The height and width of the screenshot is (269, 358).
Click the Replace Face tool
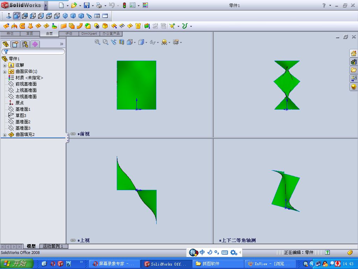coord(105,26)
